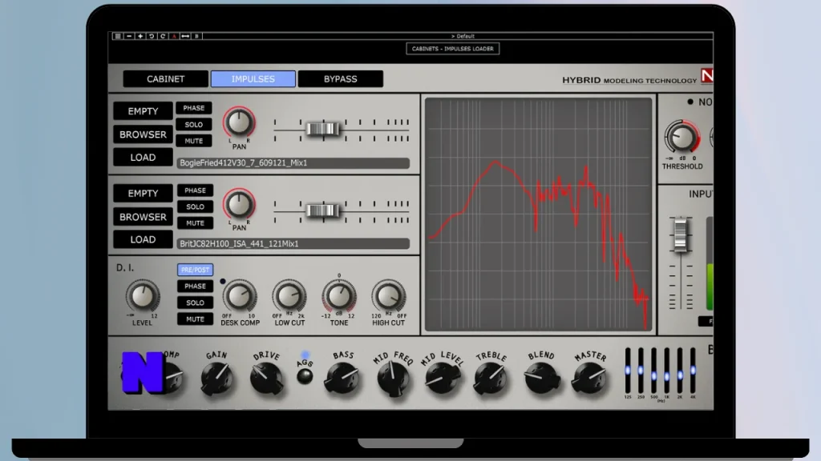The width and height of the screenshot is (821, 461).
Task: Click the INPUT level fader
Action: coord(680,235)
